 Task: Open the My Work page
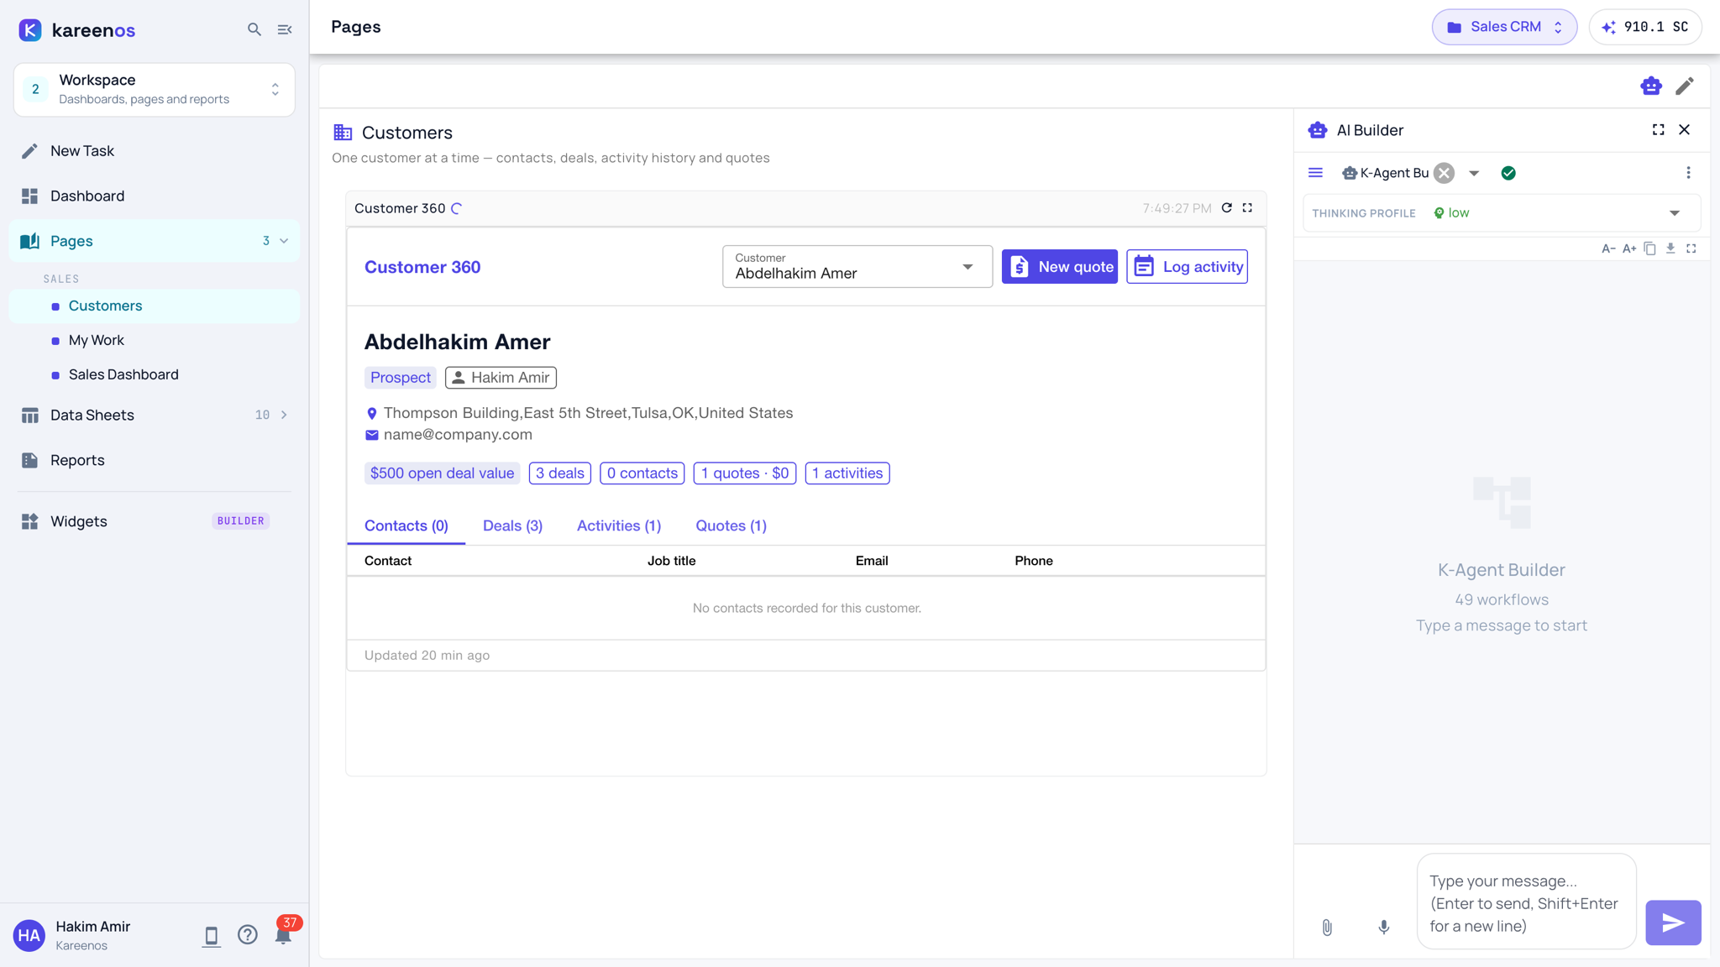pyautogui.click(x=155, y=340)
